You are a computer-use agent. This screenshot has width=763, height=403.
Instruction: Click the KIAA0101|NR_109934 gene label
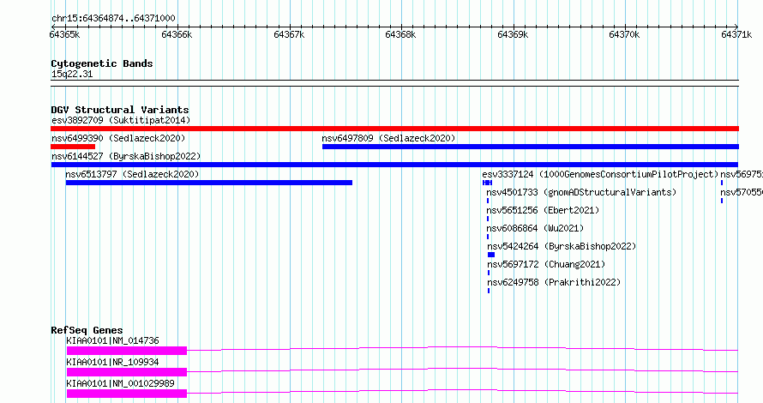[113, 362]
